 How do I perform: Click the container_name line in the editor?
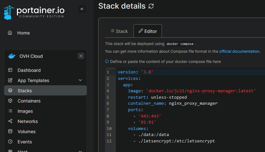(173, 103)
